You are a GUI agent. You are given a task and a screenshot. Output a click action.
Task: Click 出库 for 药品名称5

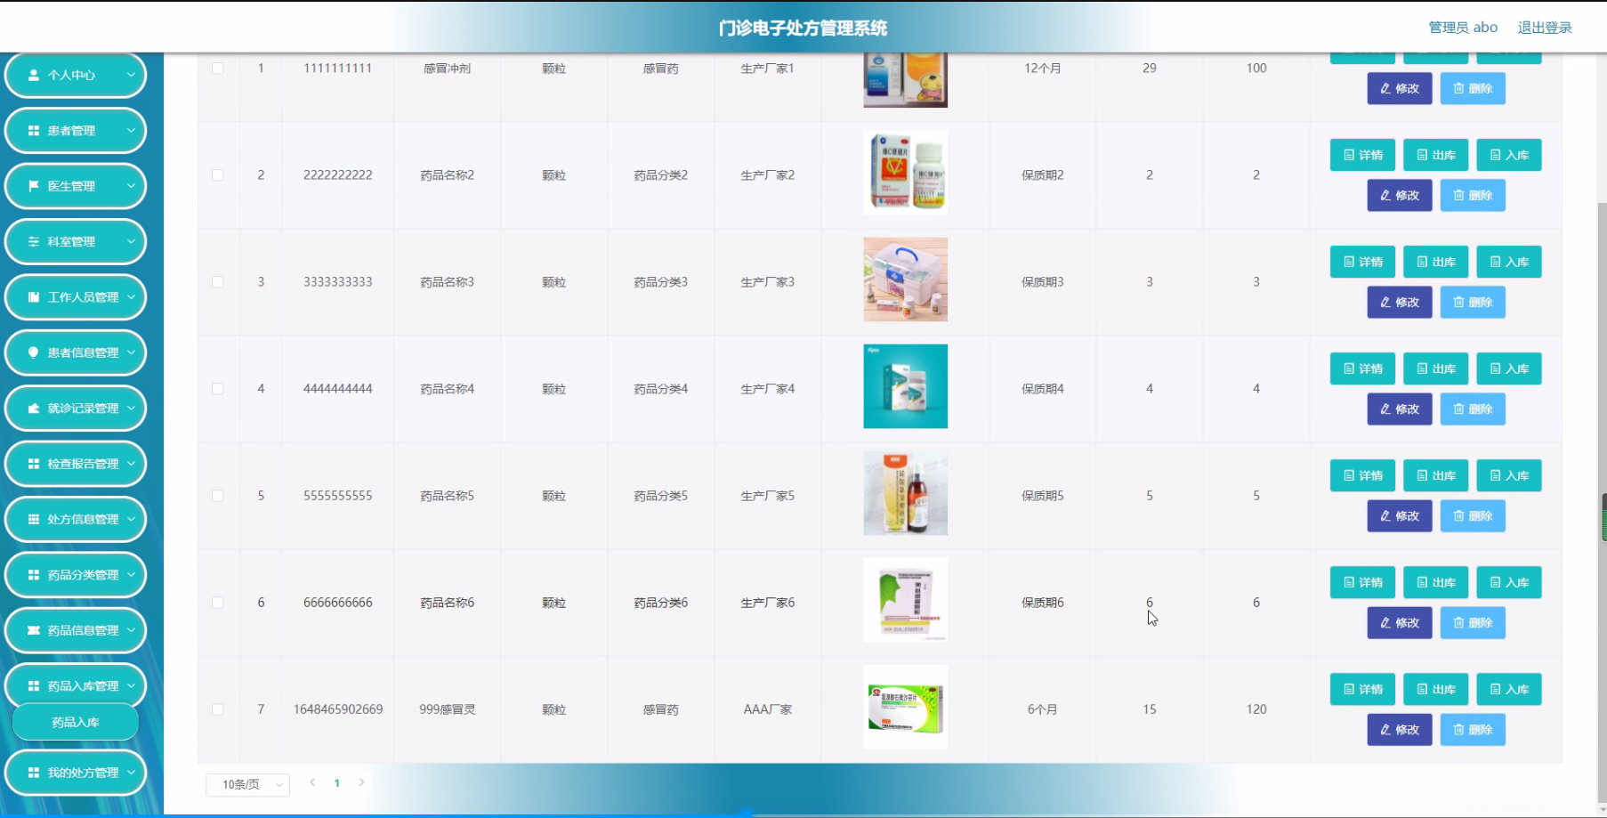pos(1436,475)
